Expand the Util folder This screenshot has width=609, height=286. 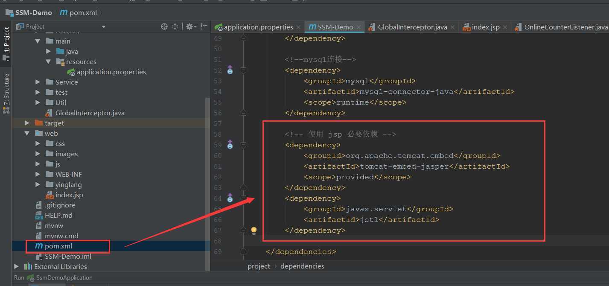[x=38, y=102]
